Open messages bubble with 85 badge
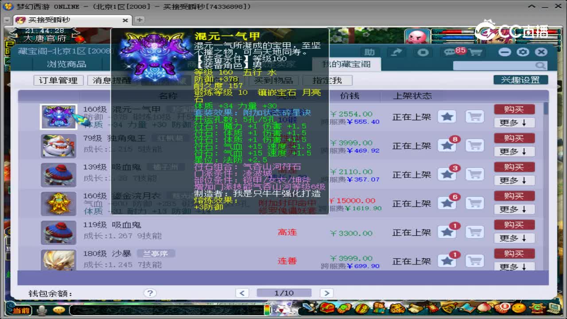Viewport: 567px width, 319px height. 453,52
